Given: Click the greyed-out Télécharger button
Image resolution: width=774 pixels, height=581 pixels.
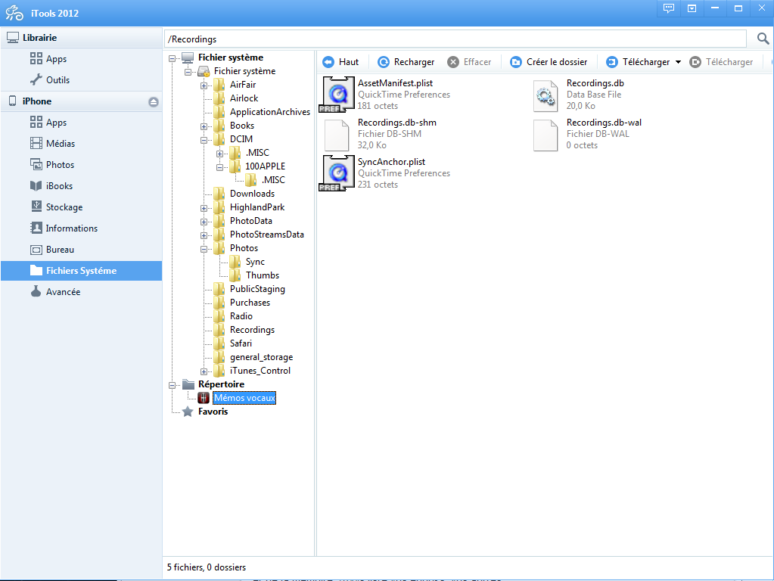Looking at the screenshot, I should click(x=721, y=62).
